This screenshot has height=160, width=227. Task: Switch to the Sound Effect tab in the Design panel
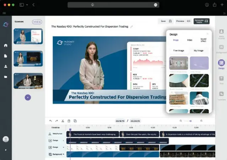coord(203,40)
